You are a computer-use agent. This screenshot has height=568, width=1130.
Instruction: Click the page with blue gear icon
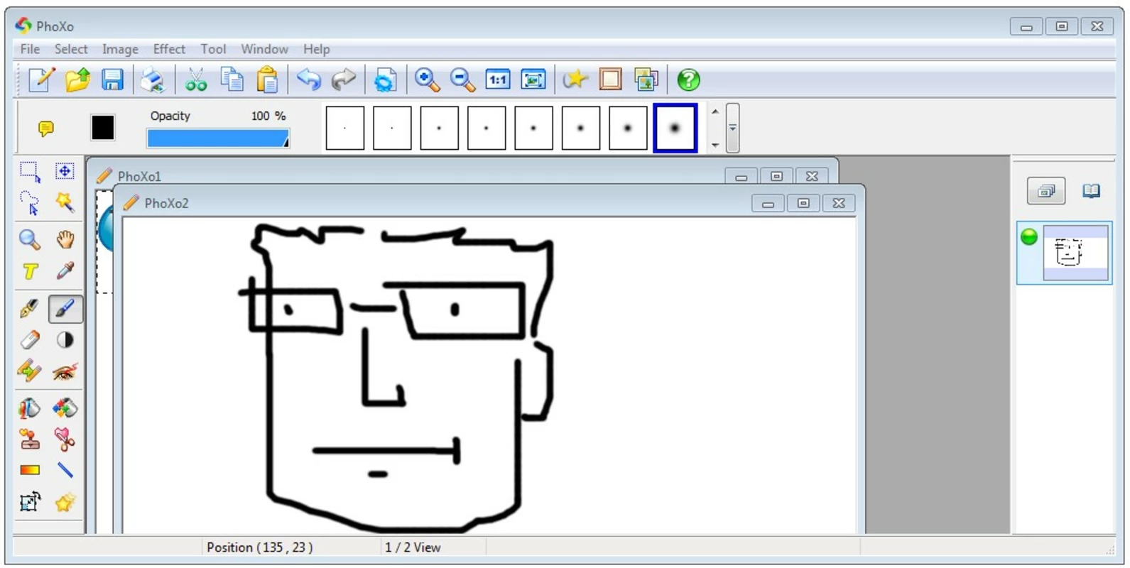[x=384, y=80]
